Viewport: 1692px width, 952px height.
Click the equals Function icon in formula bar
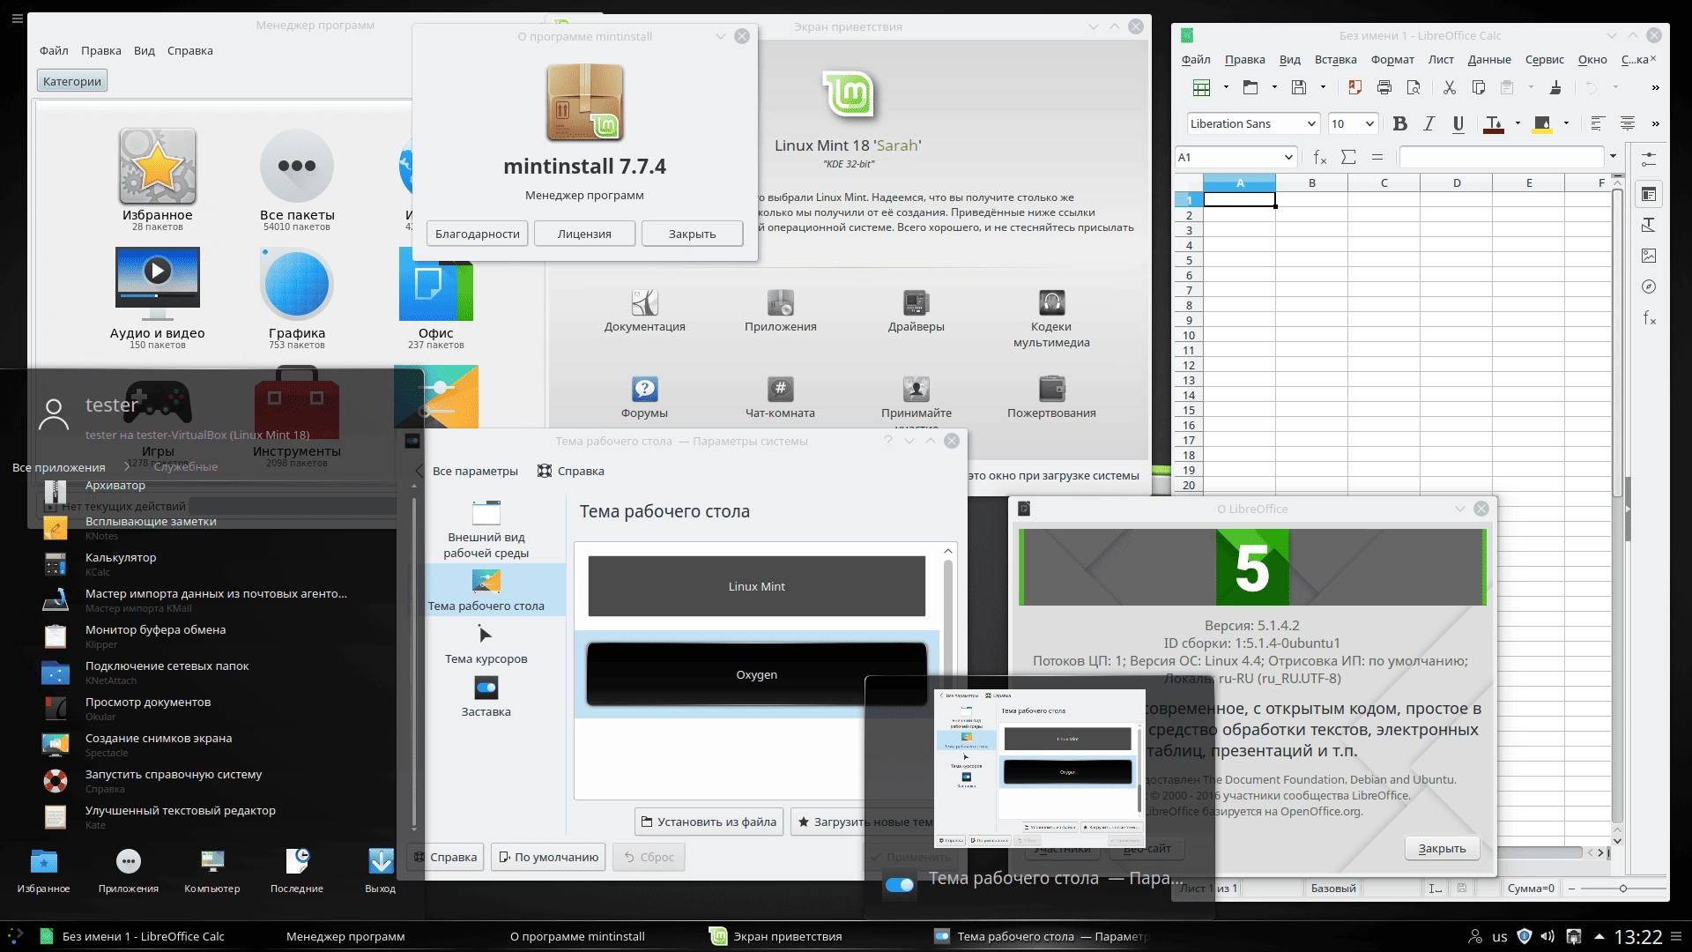coord(1377,157)
